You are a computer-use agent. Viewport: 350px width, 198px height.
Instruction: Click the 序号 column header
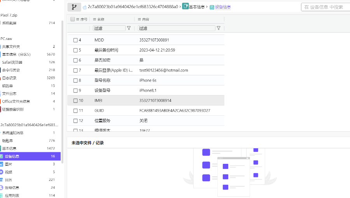84,19
